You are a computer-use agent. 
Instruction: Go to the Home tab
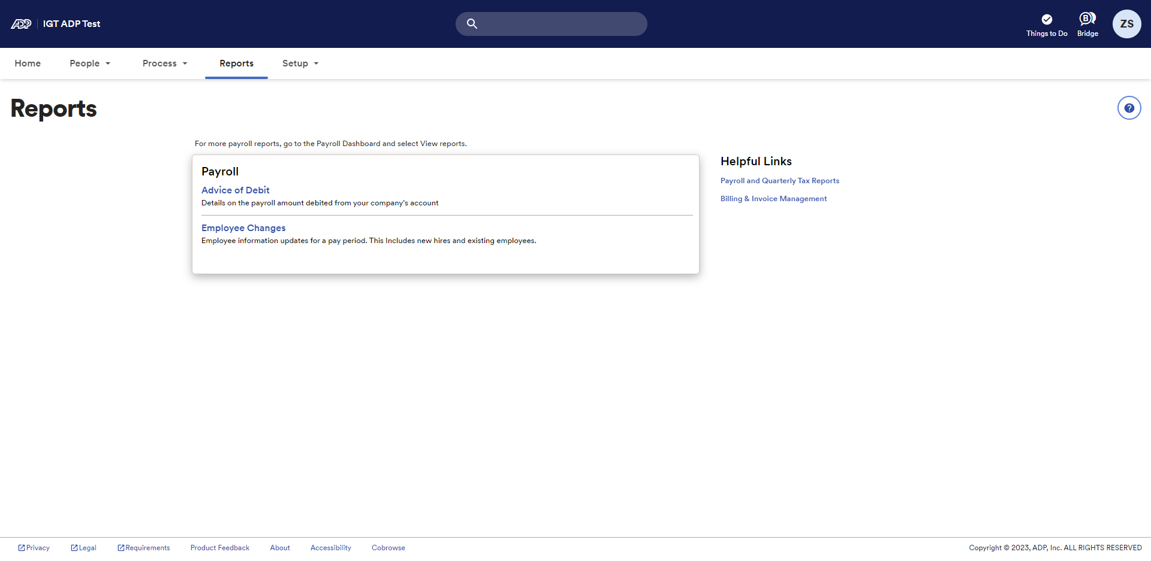(28, 63)
